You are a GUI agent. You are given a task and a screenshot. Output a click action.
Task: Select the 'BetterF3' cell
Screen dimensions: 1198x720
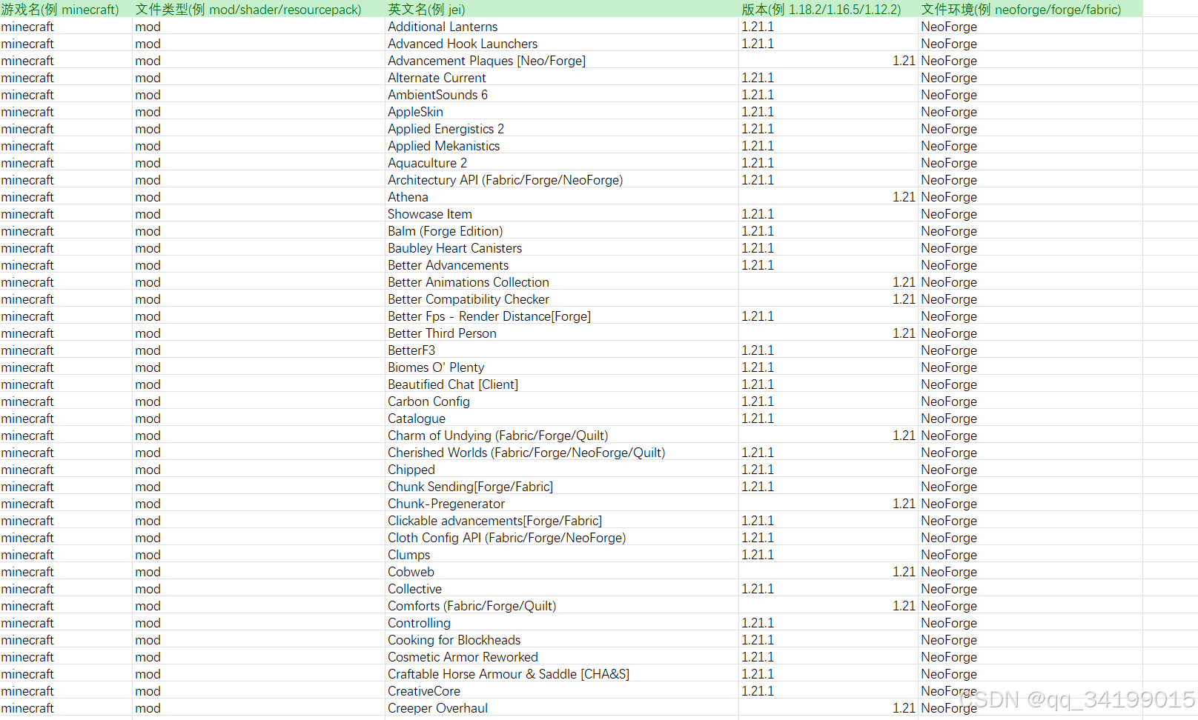[562, 350]
